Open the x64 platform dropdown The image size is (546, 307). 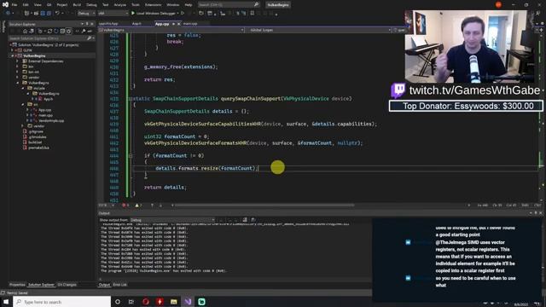coord(113,14)
